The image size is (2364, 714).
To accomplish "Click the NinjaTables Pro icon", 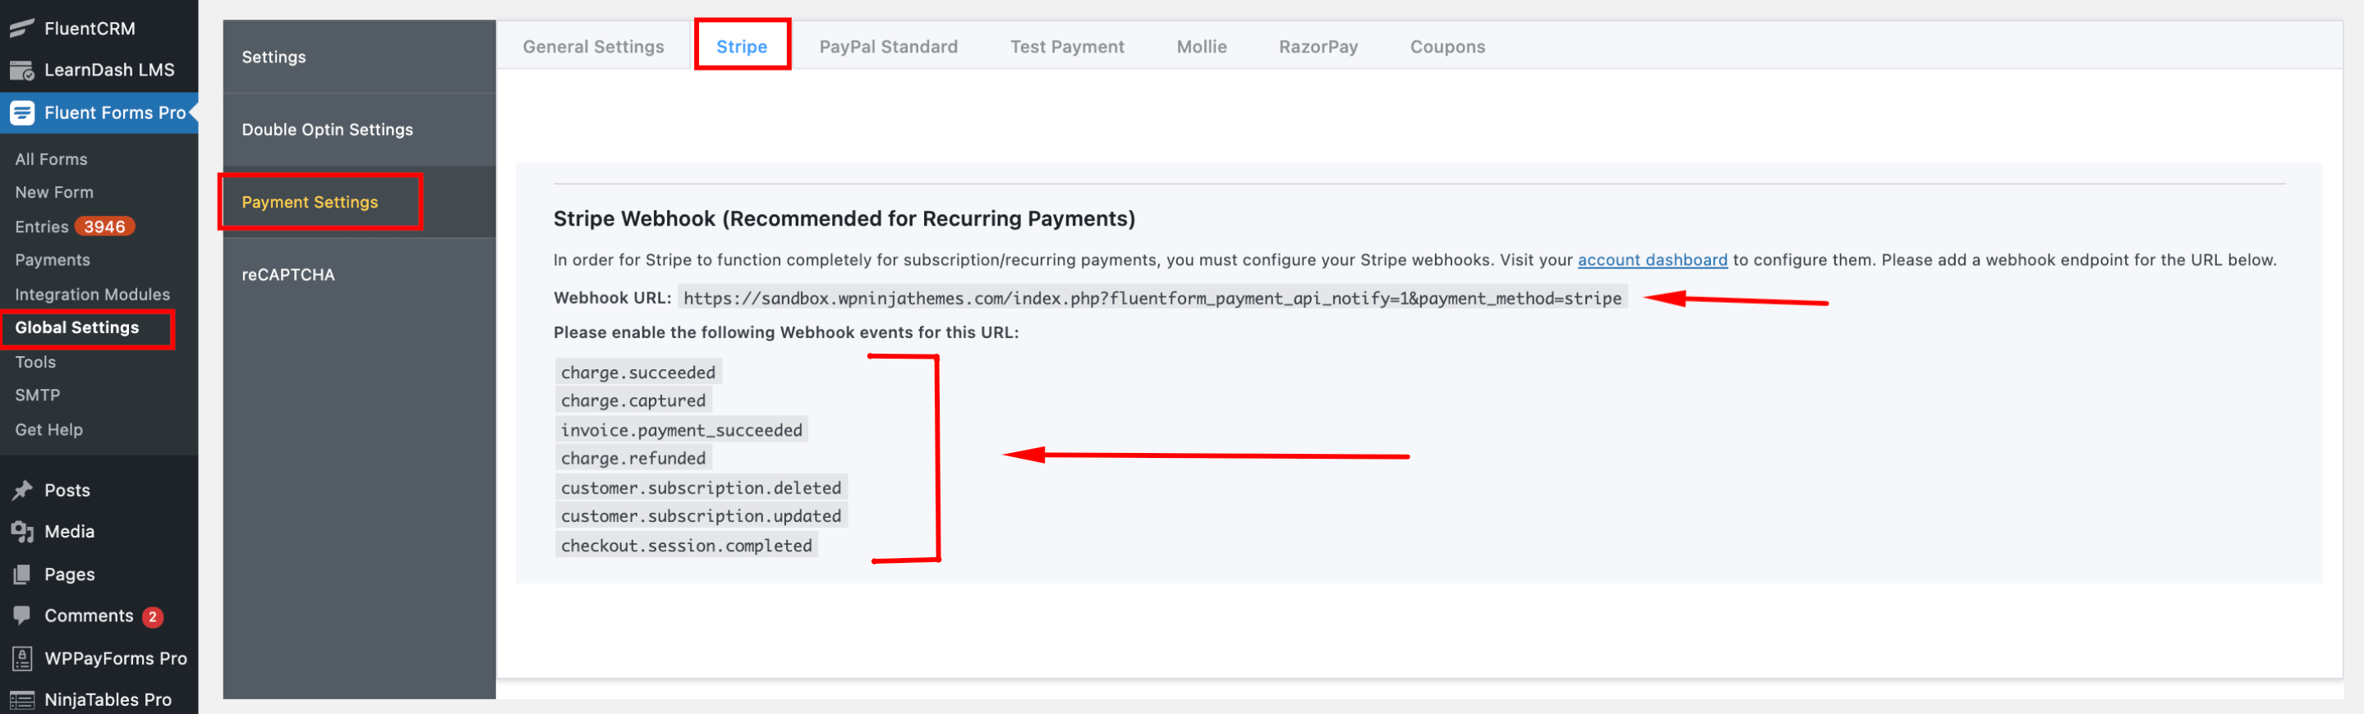I will click(22, 699).
